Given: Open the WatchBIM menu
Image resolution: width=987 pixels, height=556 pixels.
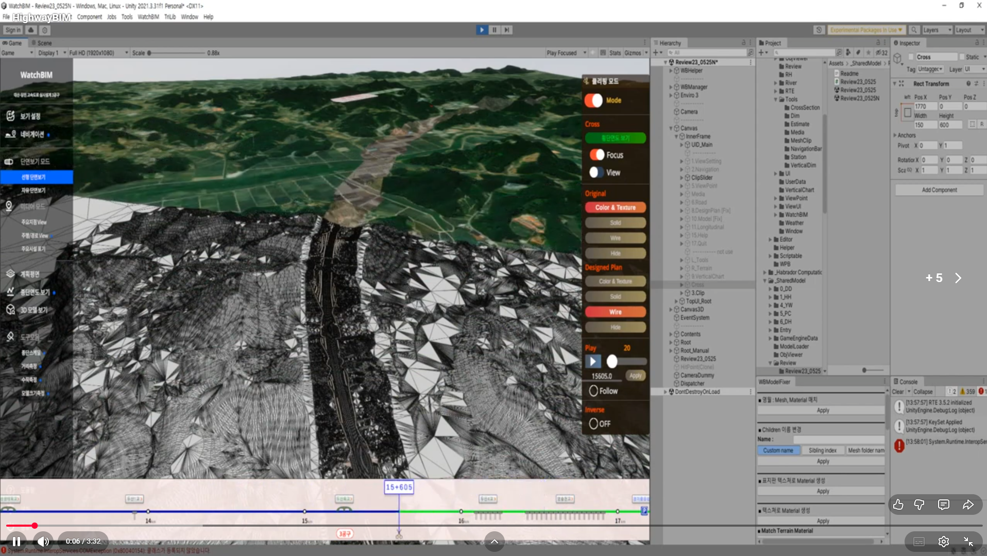Looking at the screenshot, I should click(148, 17).
